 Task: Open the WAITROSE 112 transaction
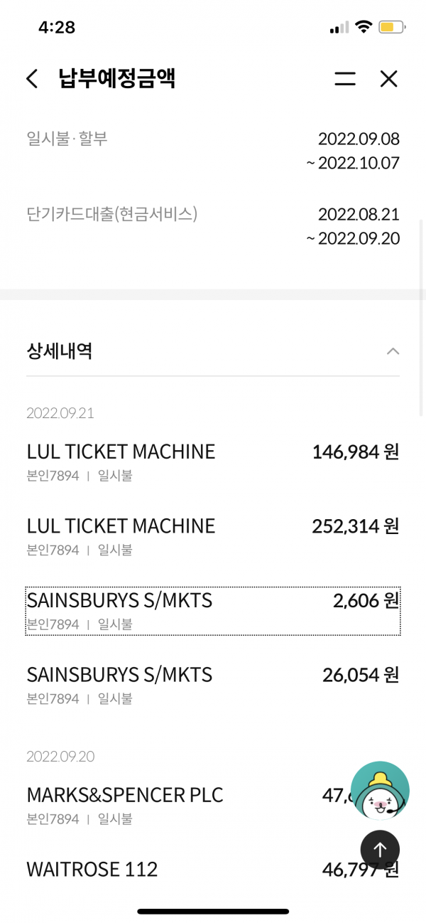point(213,869)
